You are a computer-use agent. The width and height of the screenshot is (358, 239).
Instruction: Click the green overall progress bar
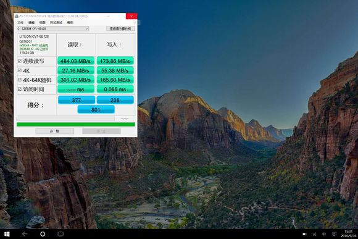(76, 124)
